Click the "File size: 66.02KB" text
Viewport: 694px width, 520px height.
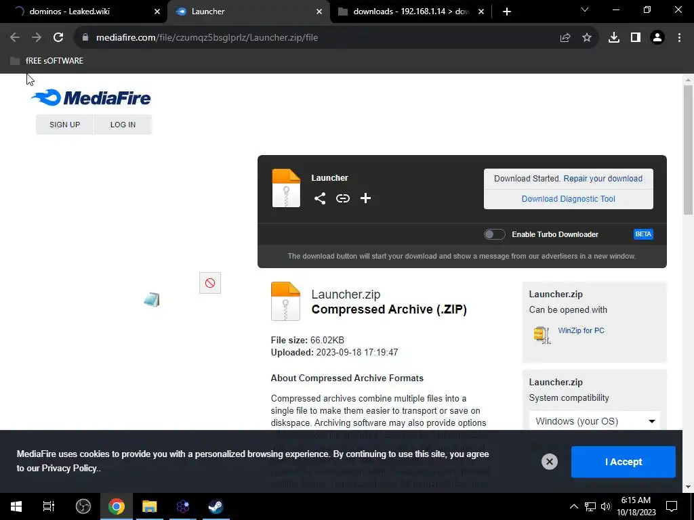(307, 340)
